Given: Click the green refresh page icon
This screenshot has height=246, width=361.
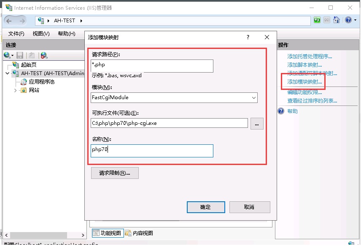Looking at the screenshot, I should 317,20.
